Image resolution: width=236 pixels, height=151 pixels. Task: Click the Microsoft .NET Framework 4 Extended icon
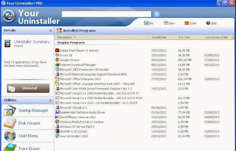point(57,69)
